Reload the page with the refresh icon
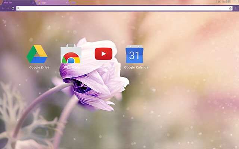Image resolution: width=239 pixels, height=149 pixels. click(x=13, y=8)
